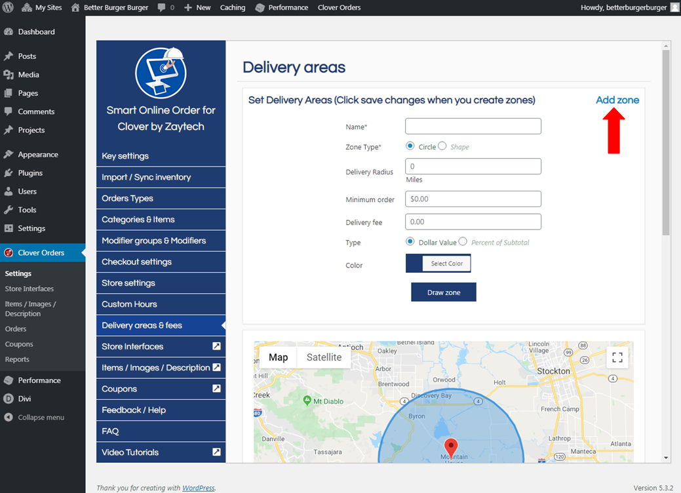The image size is (681, 493).
Task: Open the My Sites network icon
Action: pyautogui.click(x=27, y=7)
